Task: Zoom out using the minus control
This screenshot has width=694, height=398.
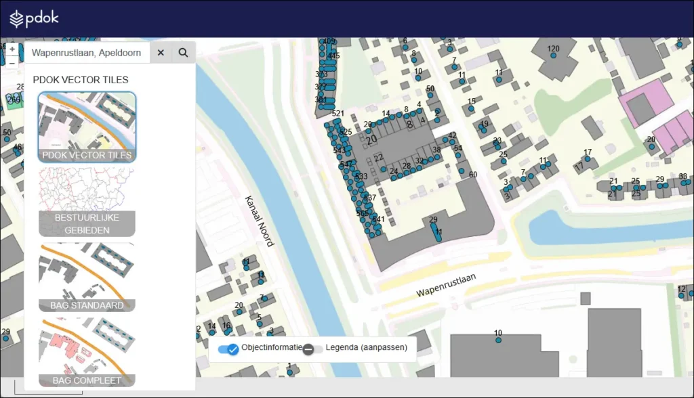Action: point(12,62)
